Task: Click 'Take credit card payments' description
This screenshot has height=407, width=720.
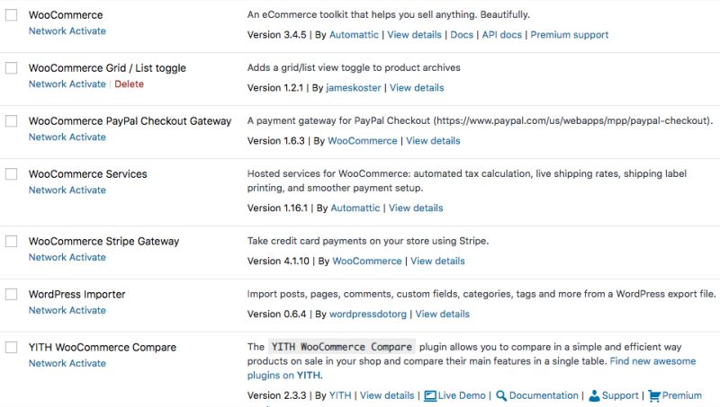Action: coord(368,241)
